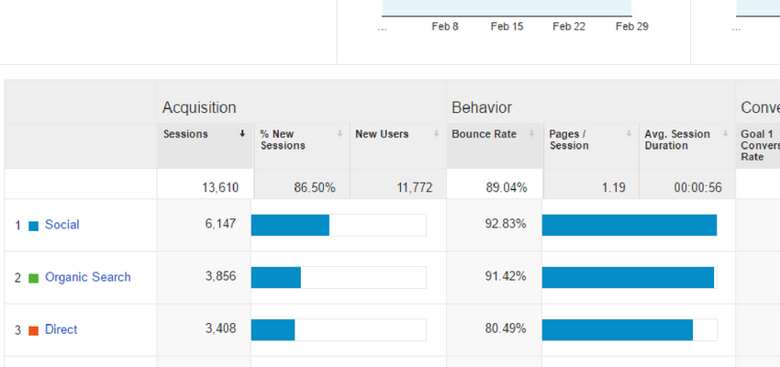Click the Feb 8 chart axis label
This screenshot has height=367, width=780.
point(445,27)
